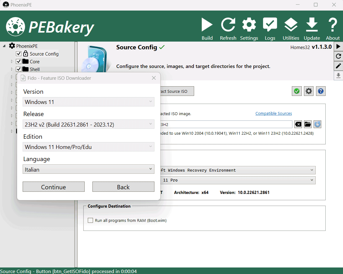Screen dimensions: 343x274
Task: Click the Extract Source ISO button
Action: 177,91
